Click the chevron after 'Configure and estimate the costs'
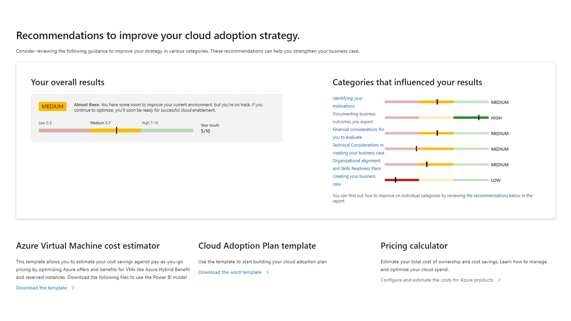 pyautogui.click(x=499, y=280)
